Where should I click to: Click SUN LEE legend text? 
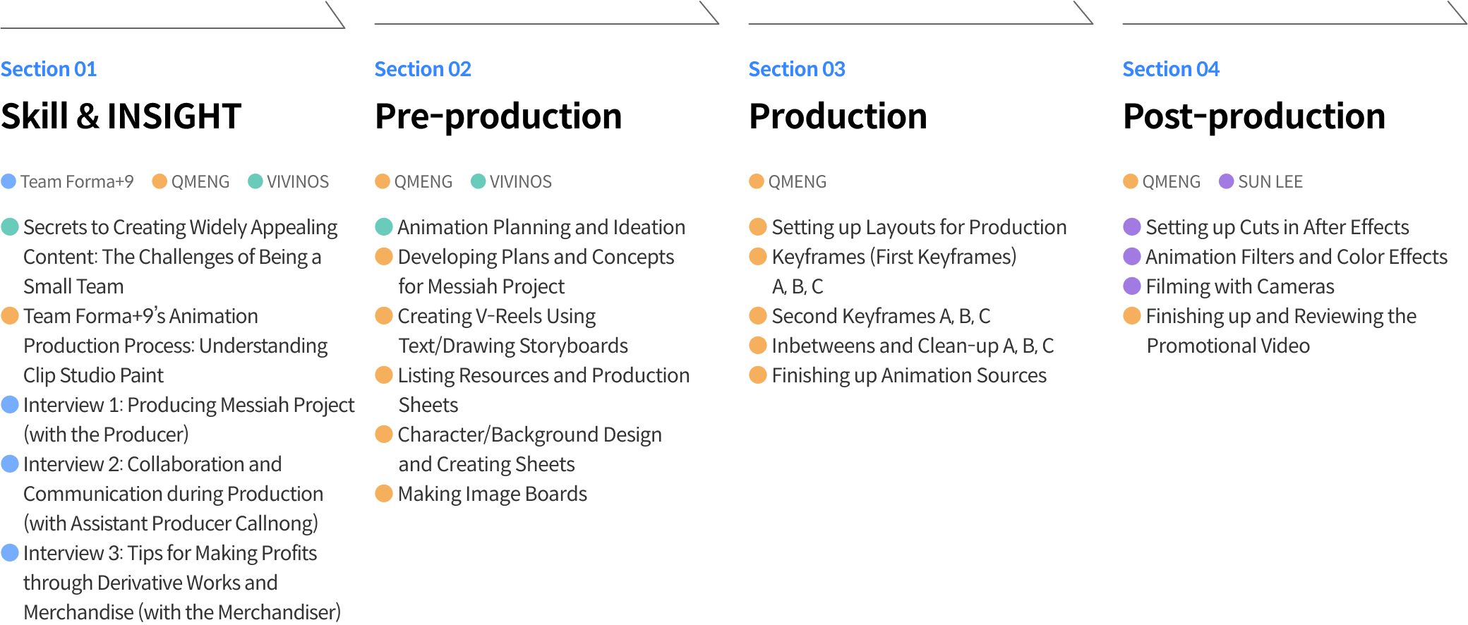pos(1270,181)
